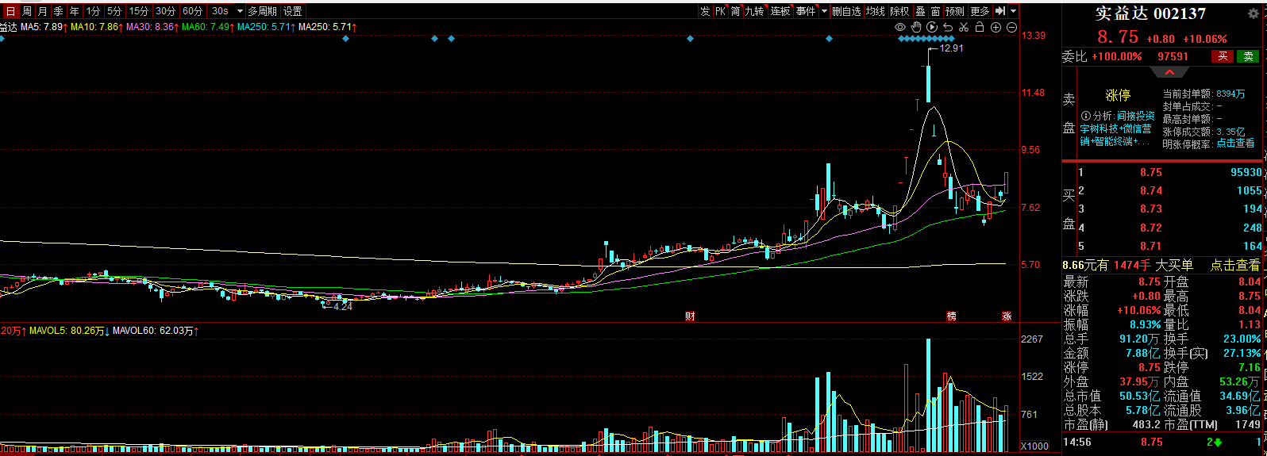Click the red 买 buy button
1267x456 pixels.
click(1223, 56)
